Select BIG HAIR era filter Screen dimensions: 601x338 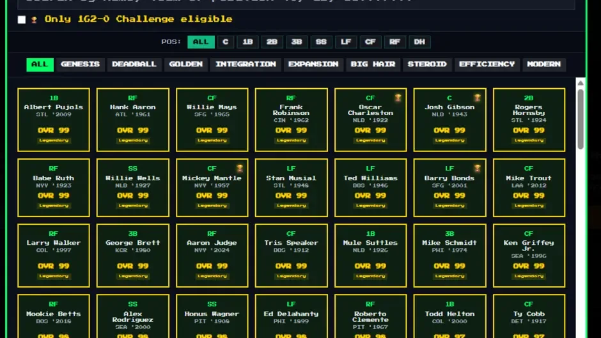[373, 65]
